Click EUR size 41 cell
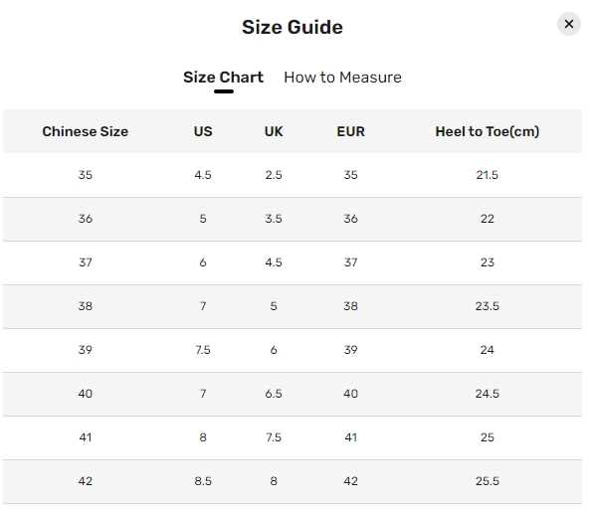The height and width of the screenshot is (514, 590). tap(350, 437)
